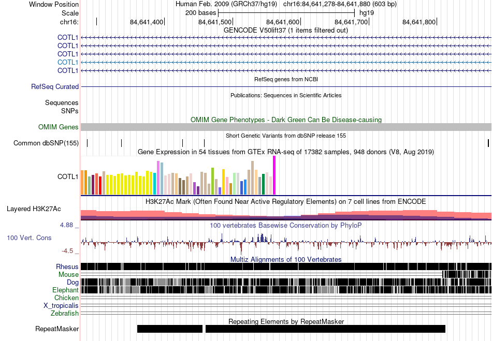Viewport: 492px width, 341px height.
Task: Click the OMIM Gene Phenotypes track title
Action: [x=286, y=120]
